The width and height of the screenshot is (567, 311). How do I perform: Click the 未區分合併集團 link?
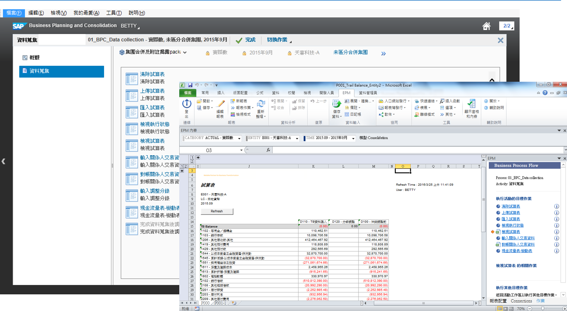(350, 53)
